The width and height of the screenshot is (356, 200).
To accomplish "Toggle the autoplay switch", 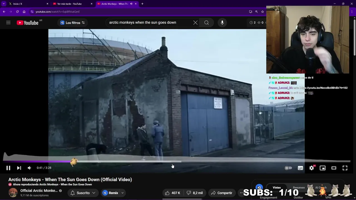I will click(288, 168).
